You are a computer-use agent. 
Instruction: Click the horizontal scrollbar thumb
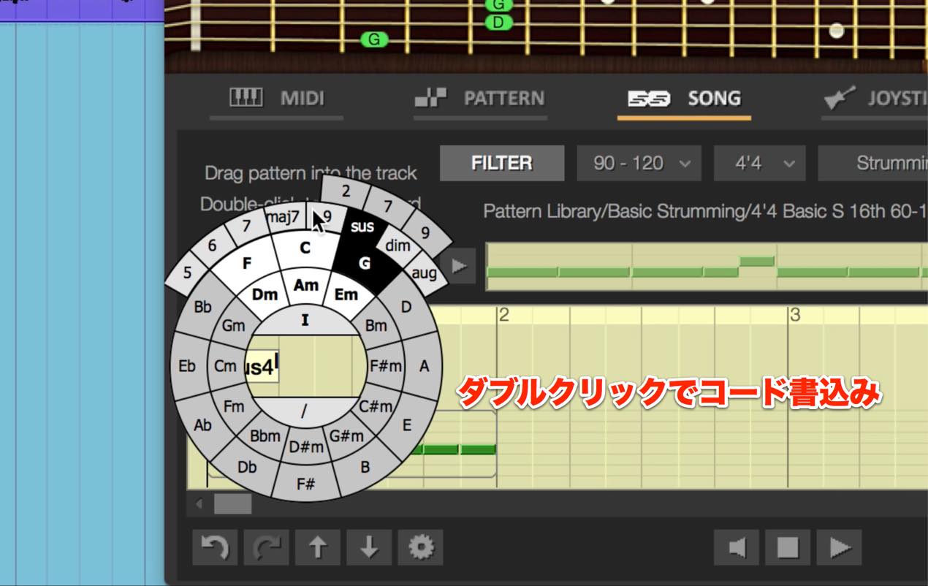[x=232, y=503]
